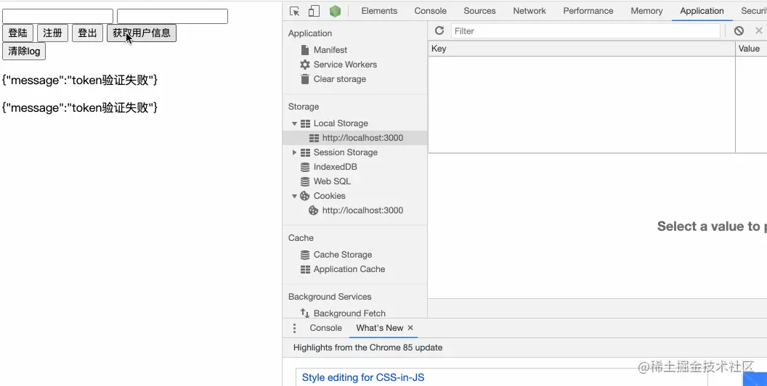The image size is (767, 386).
Task: Click the 清除log button
Action: click(x=24, y=52)
